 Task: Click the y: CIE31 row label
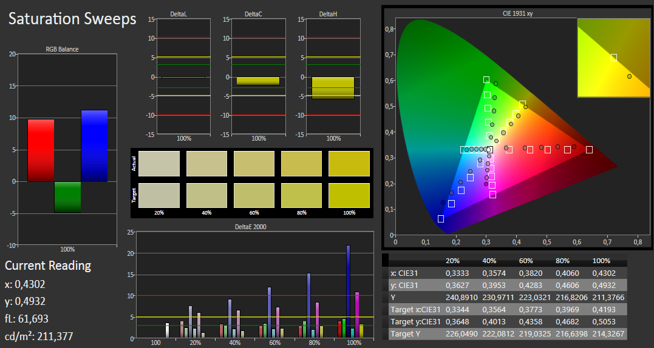[x=404, y=285]
